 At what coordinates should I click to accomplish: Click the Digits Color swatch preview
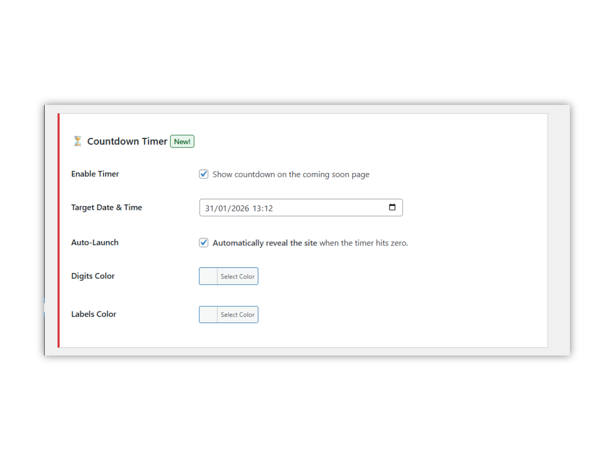click(209, 276)
